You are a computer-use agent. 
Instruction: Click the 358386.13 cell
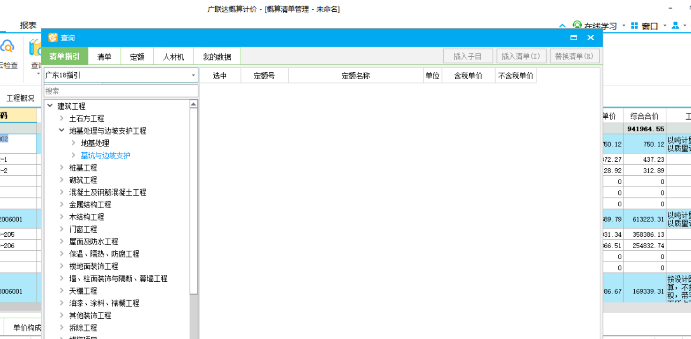[645, 234]
